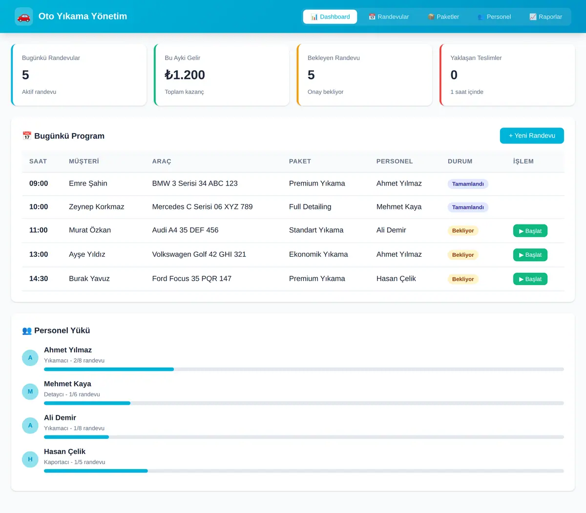Click people icon beside Personel Yükü
This screenshot has height=513, width=586.
coord(27,330)
